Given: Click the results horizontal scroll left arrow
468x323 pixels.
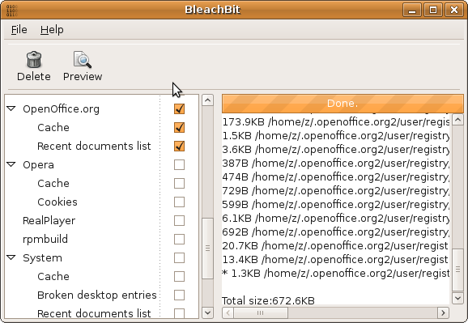Looking at the screenshot, I should click(228, 312).
